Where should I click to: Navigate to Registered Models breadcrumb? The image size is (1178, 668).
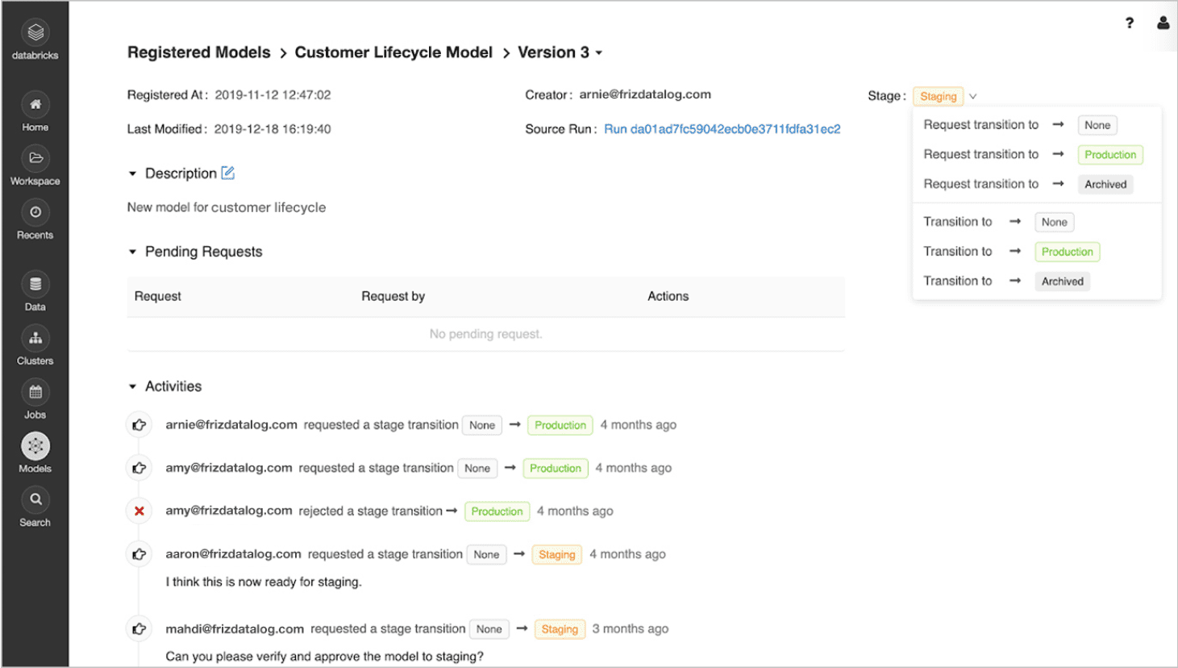point(198,52)
